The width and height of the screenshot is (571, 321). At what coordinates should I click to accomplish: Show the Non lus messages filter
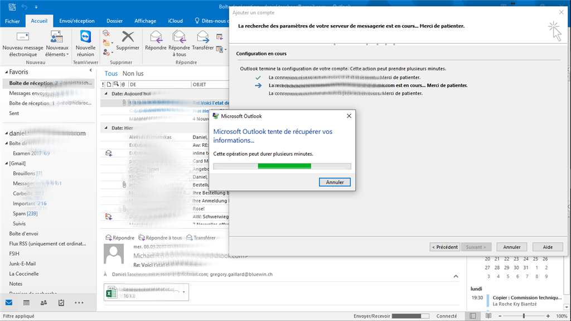pyautogui.click(x=133, y=73)
